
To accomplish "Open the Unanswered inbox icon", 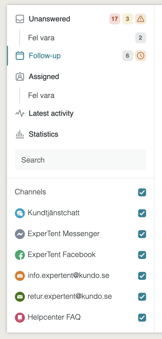I will click(20, 19).
